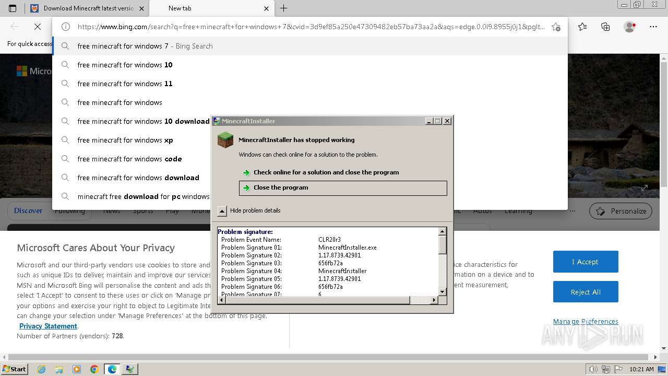Switch to MinecraftInstaller in taskbar
The height and width of the screenshot is (376, 668).
(x=130, y=369)
